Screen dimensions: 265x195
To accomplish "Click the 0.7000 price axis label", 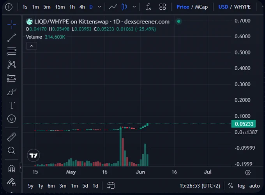I will click(242, 21).
